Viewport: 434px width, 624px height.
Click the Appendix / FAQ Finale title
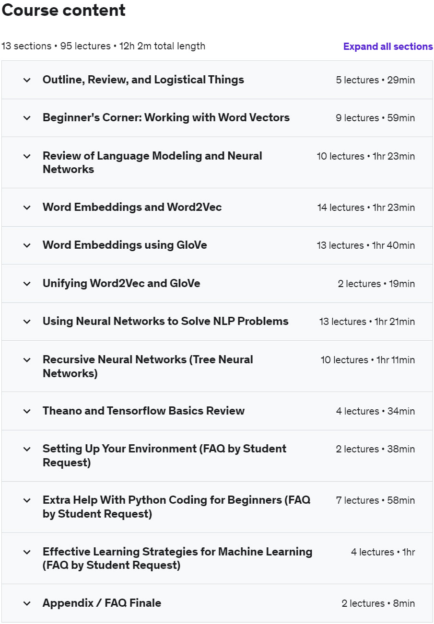[x=102, y=603]
